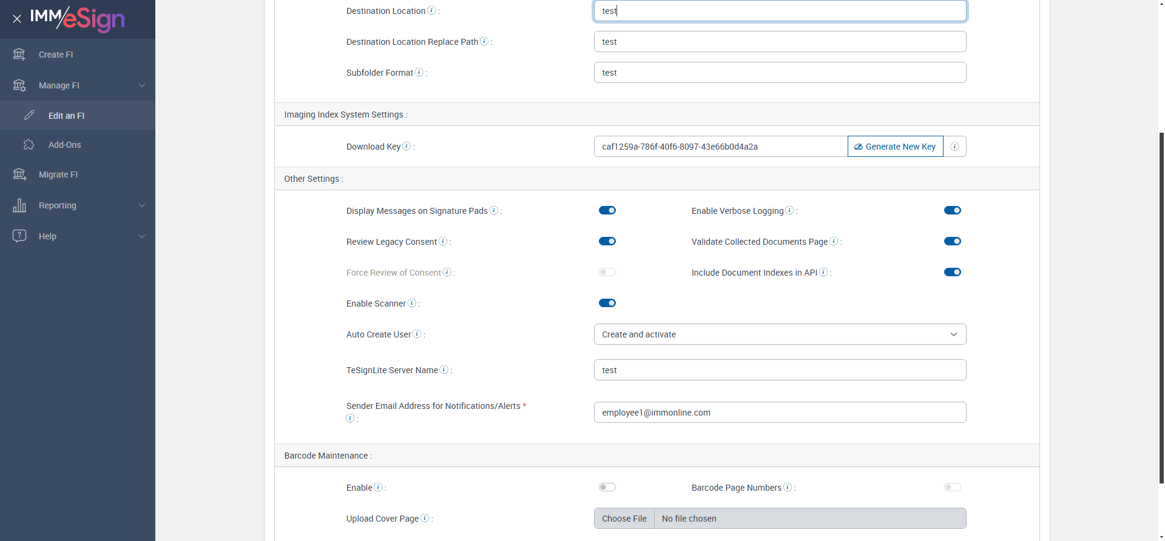
Task: Click info icon next to Destination Location
Action: click(431, 10)
